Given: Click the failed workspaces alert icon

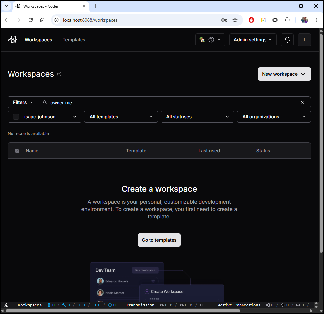Looking at the screenshot, I should click(x=110, y=305).
